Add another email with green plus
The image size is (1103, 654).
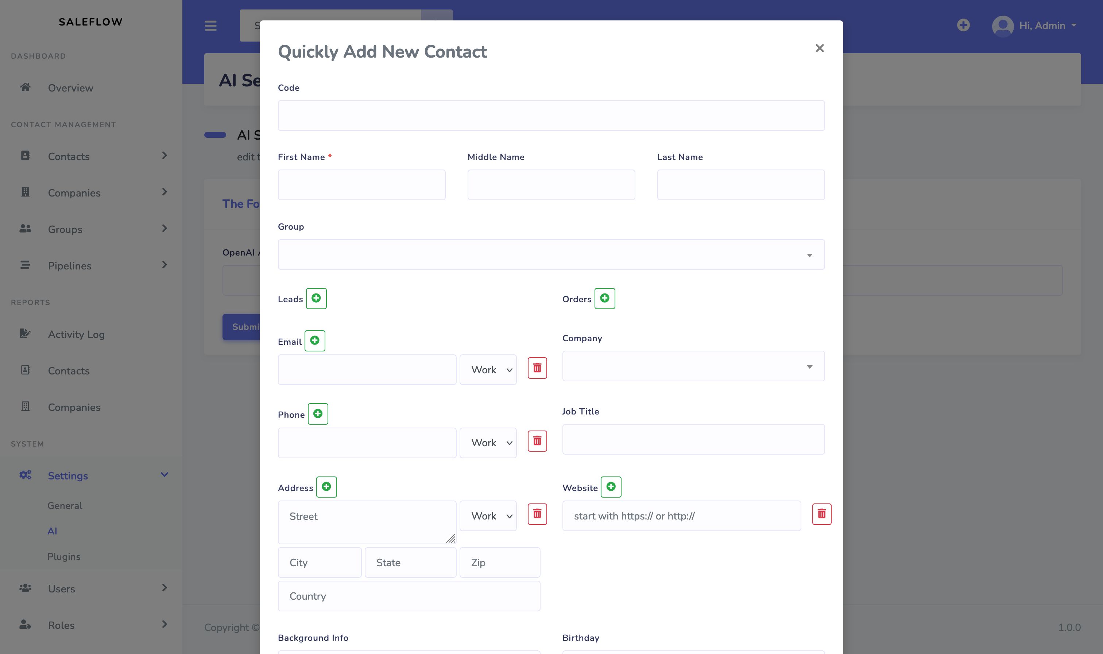point(315,340)
